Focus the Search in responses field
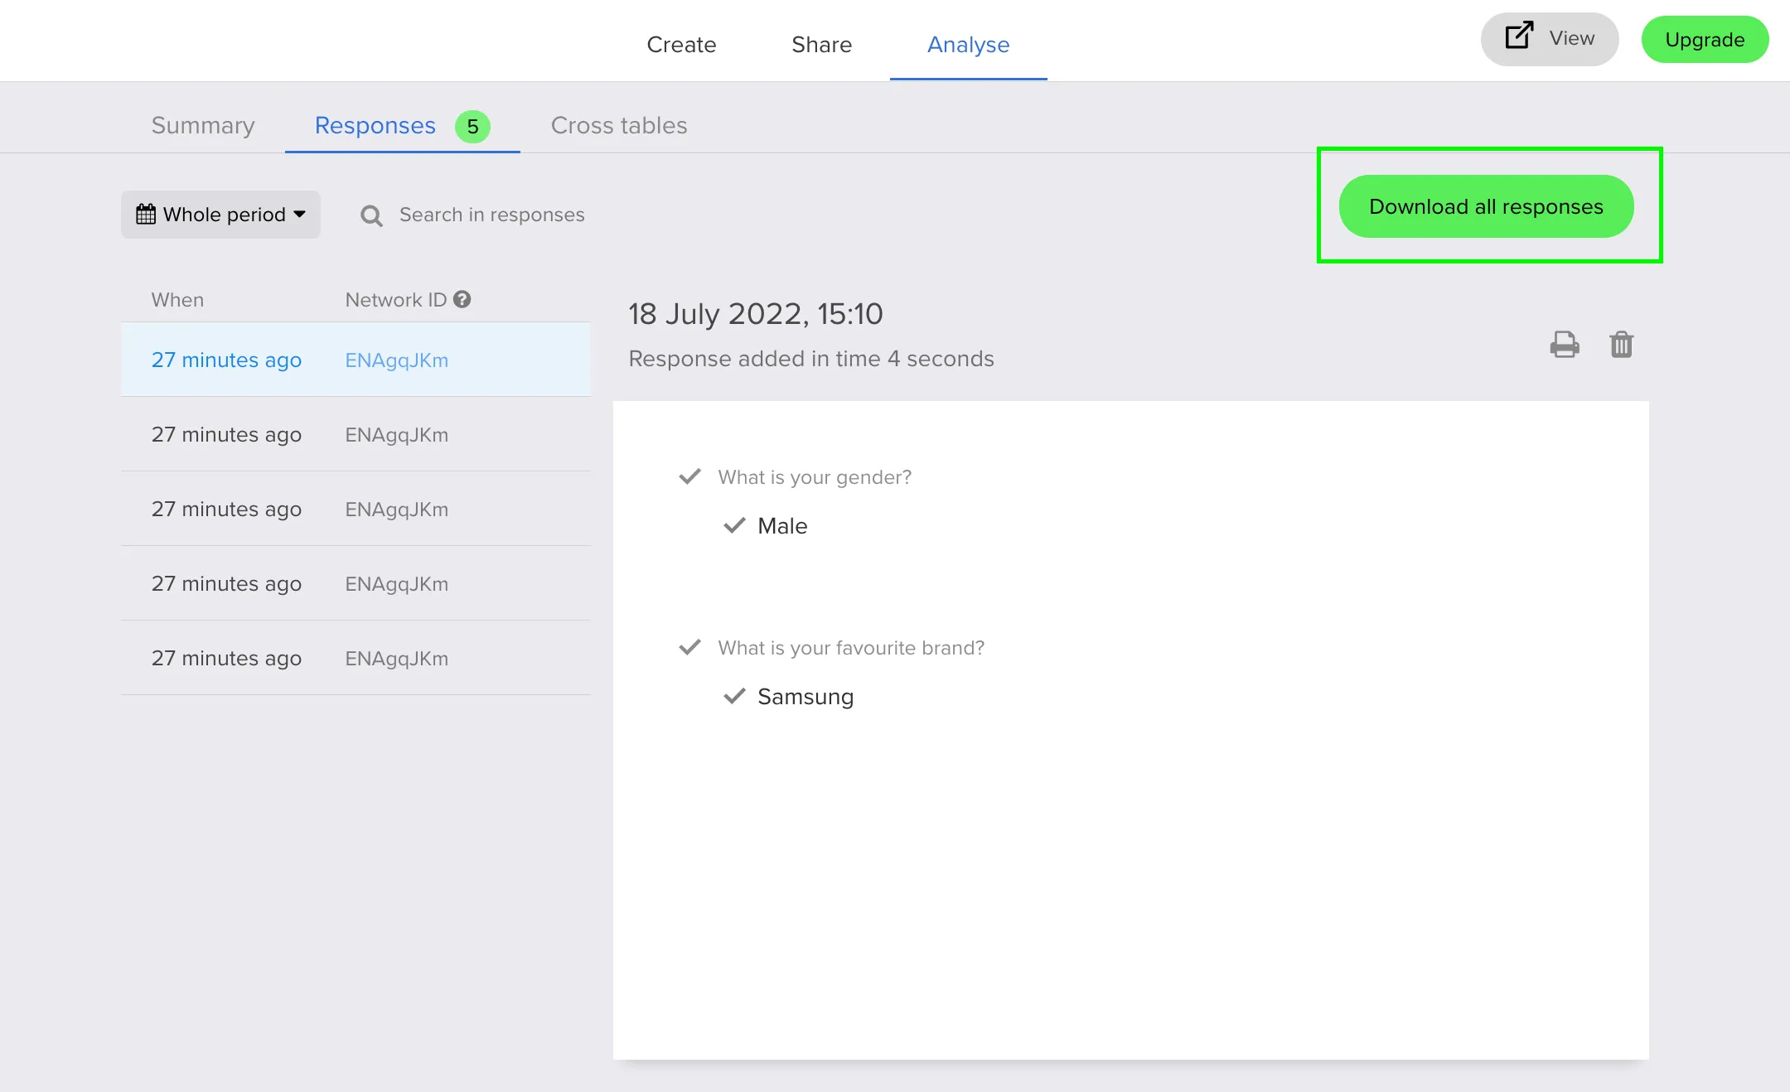The height and width of the screenshot is (1092, 1790). pos(491,215)
